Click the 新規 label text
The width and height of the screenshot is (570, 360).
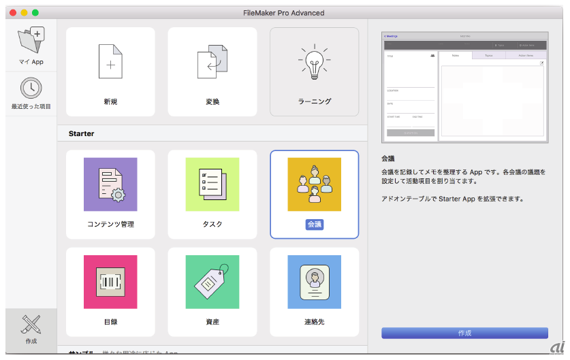[x=110, y=101]
